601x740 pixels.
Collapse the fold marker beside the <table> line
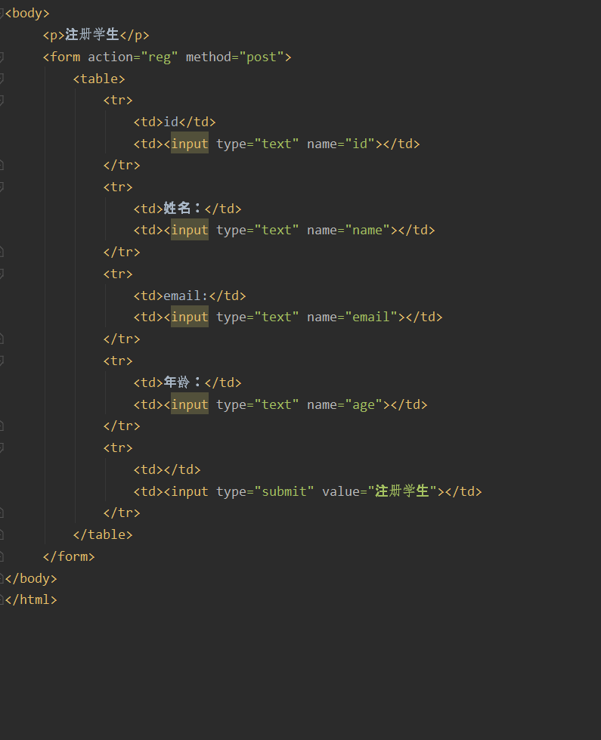pos(2,79)
